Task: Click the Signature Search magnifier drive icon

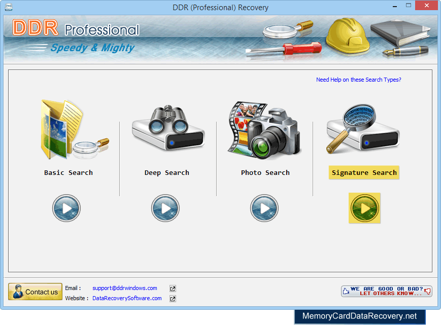Action: pos(363,129)
